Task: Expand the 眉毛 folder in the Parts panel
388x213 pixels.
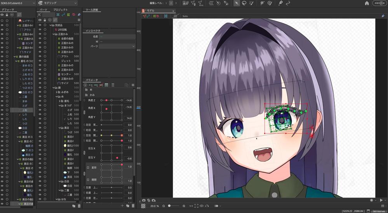Action: pyautogui.click(x=59, y=101)
